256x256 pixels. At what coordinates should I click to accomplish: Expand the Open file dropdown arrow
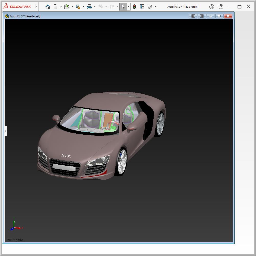click(72, 7)
